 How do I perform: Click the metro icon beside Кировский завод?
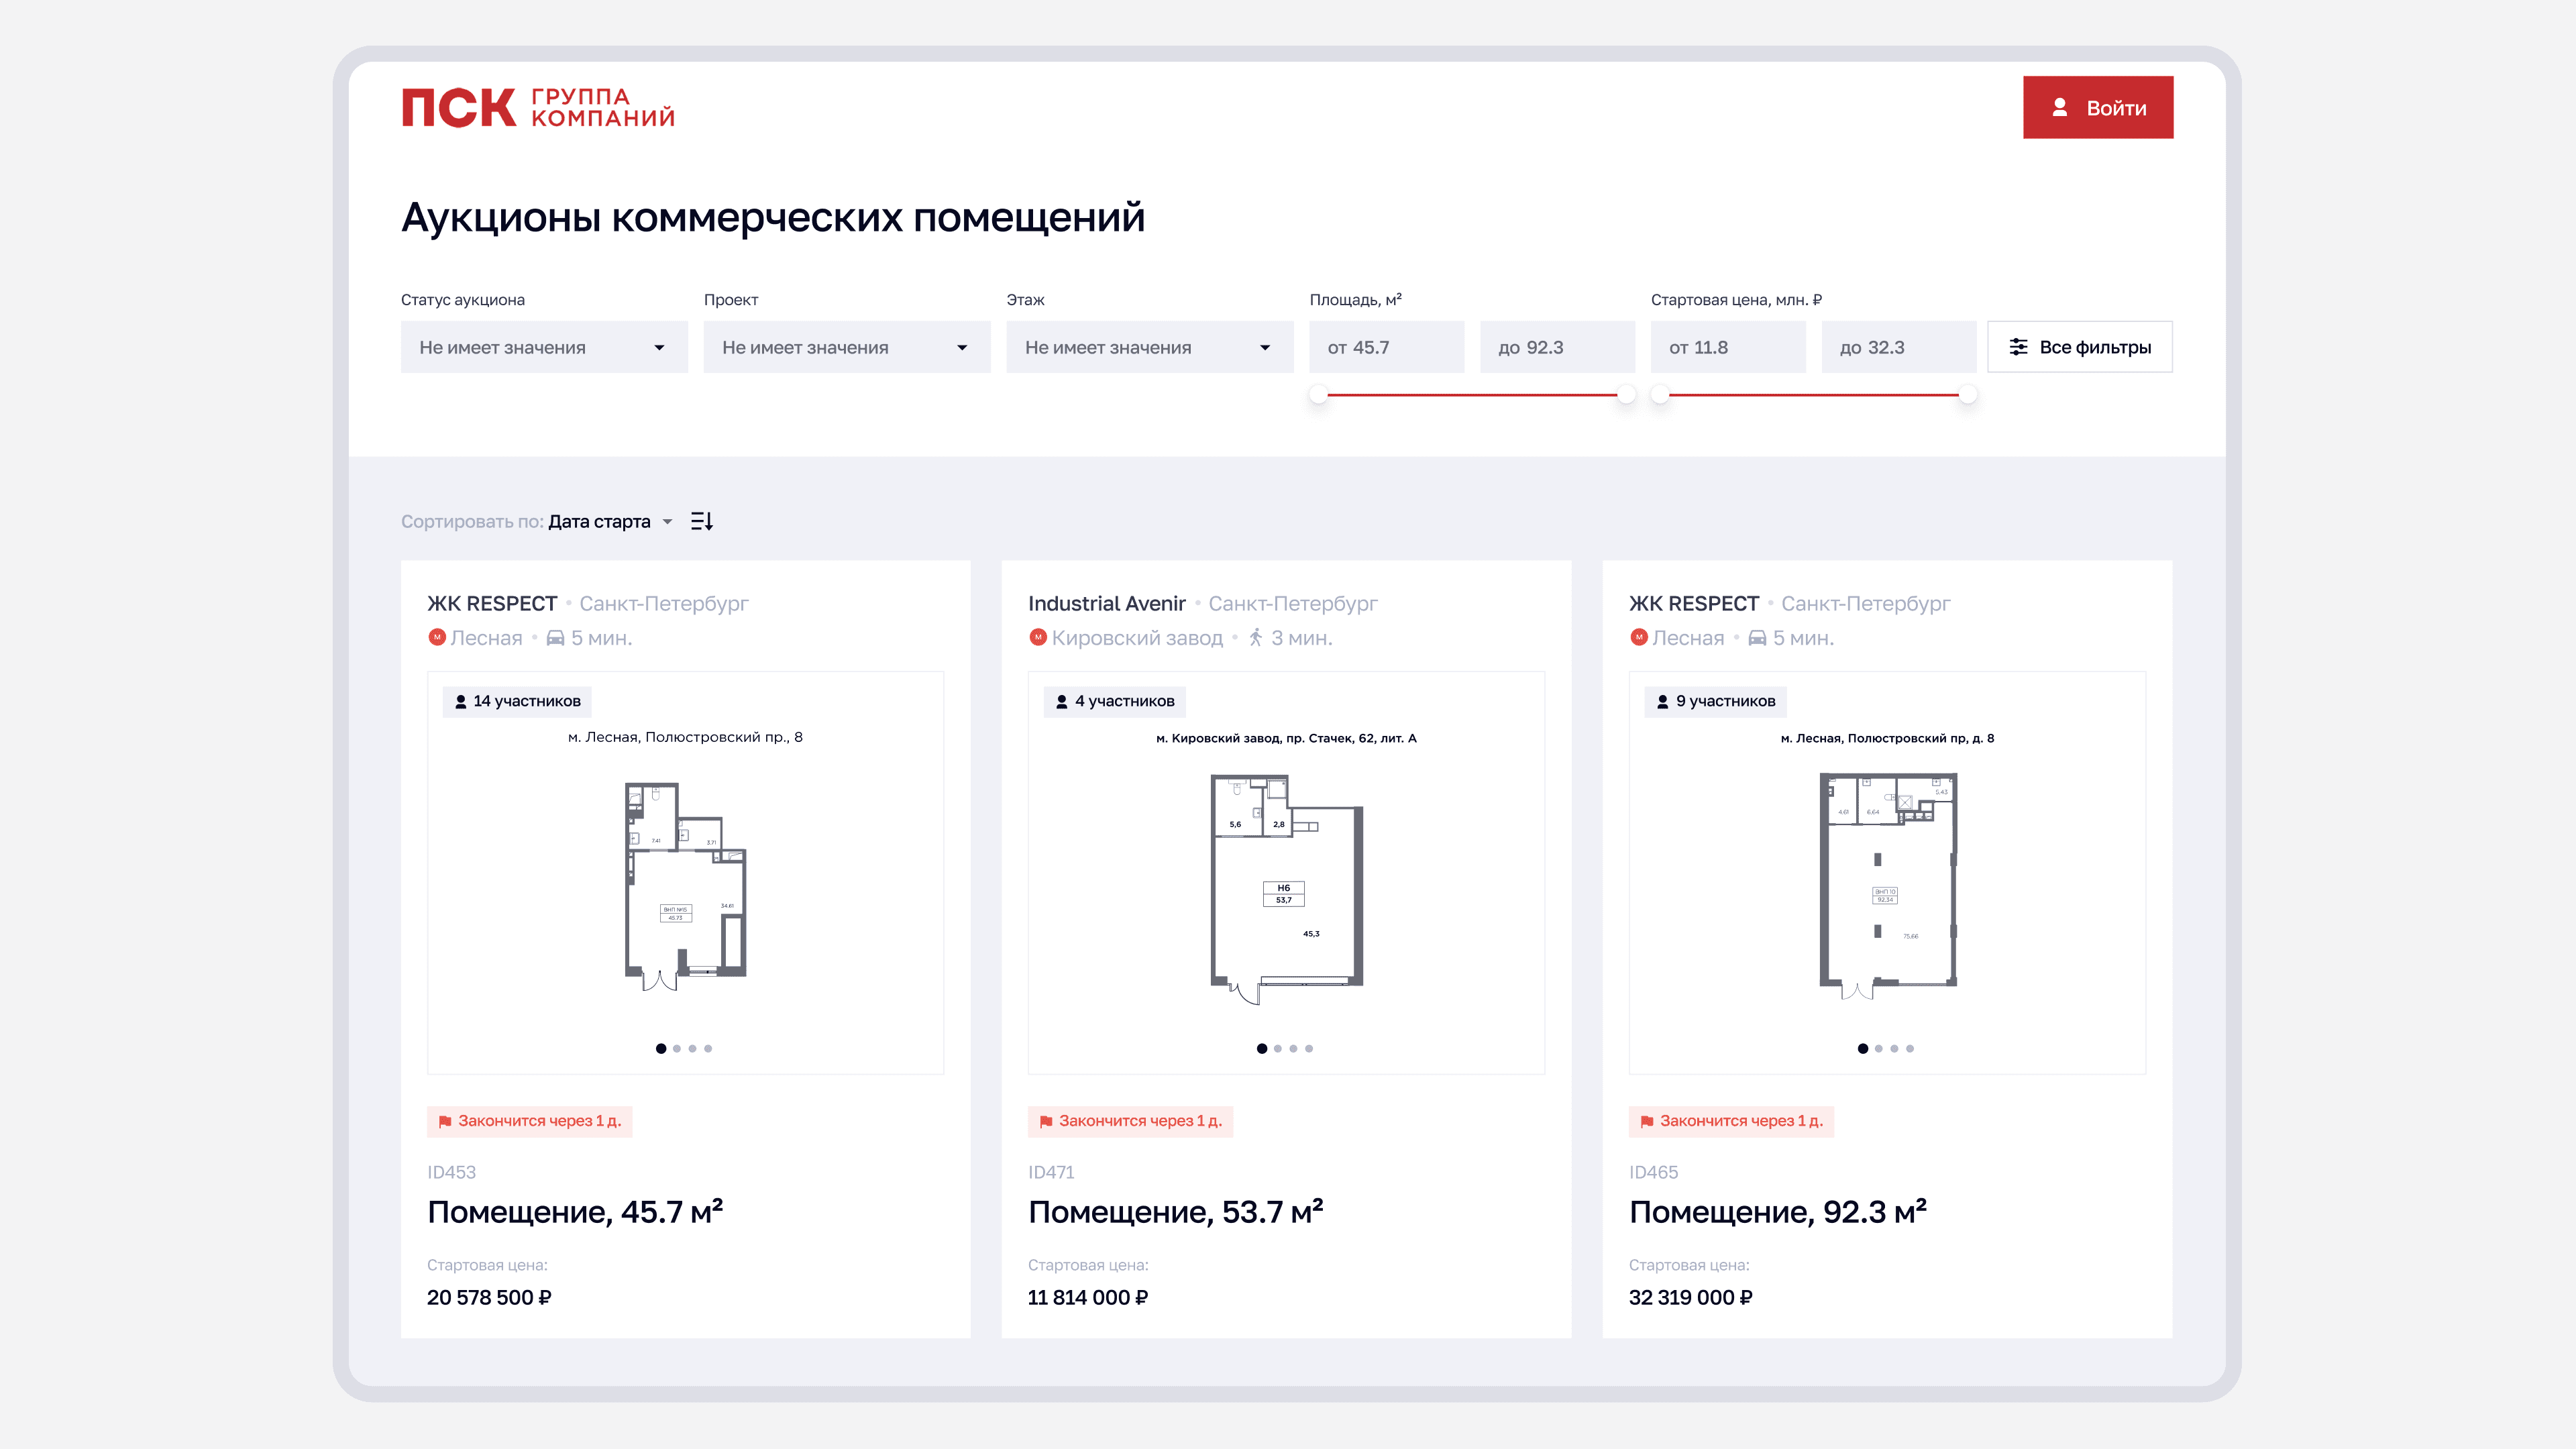coord(1038,637)
